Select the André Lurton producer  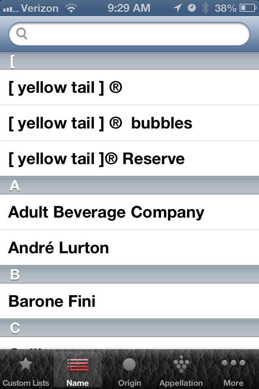129,248
